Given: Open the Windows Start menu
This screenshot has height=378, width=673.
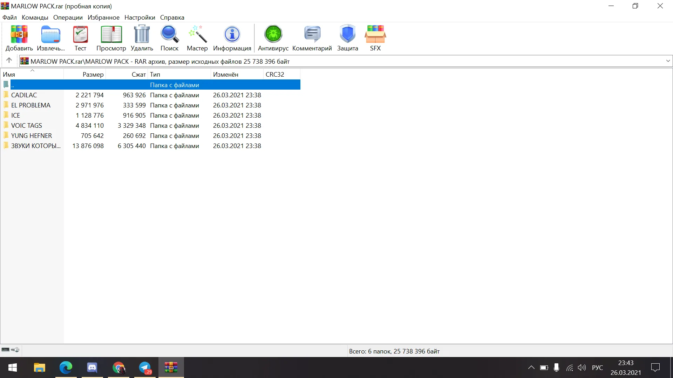Looking at the screenshot, I should point(13,367).
